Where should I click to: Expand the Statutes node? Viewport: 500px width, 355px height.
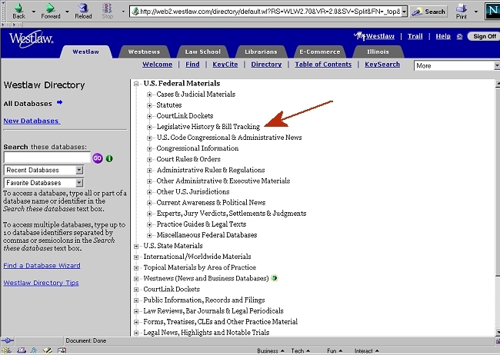tap(149, 105)
